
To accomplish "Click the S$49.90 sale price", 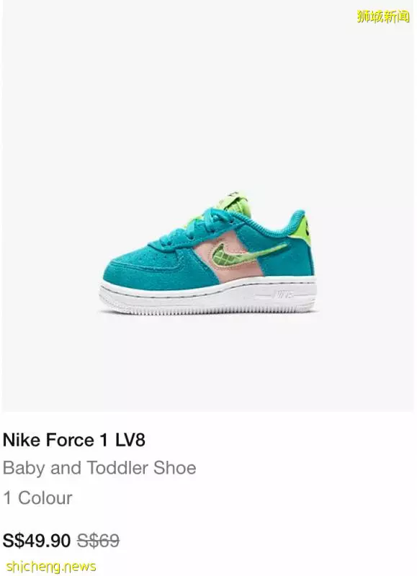I will click(37, 541).
